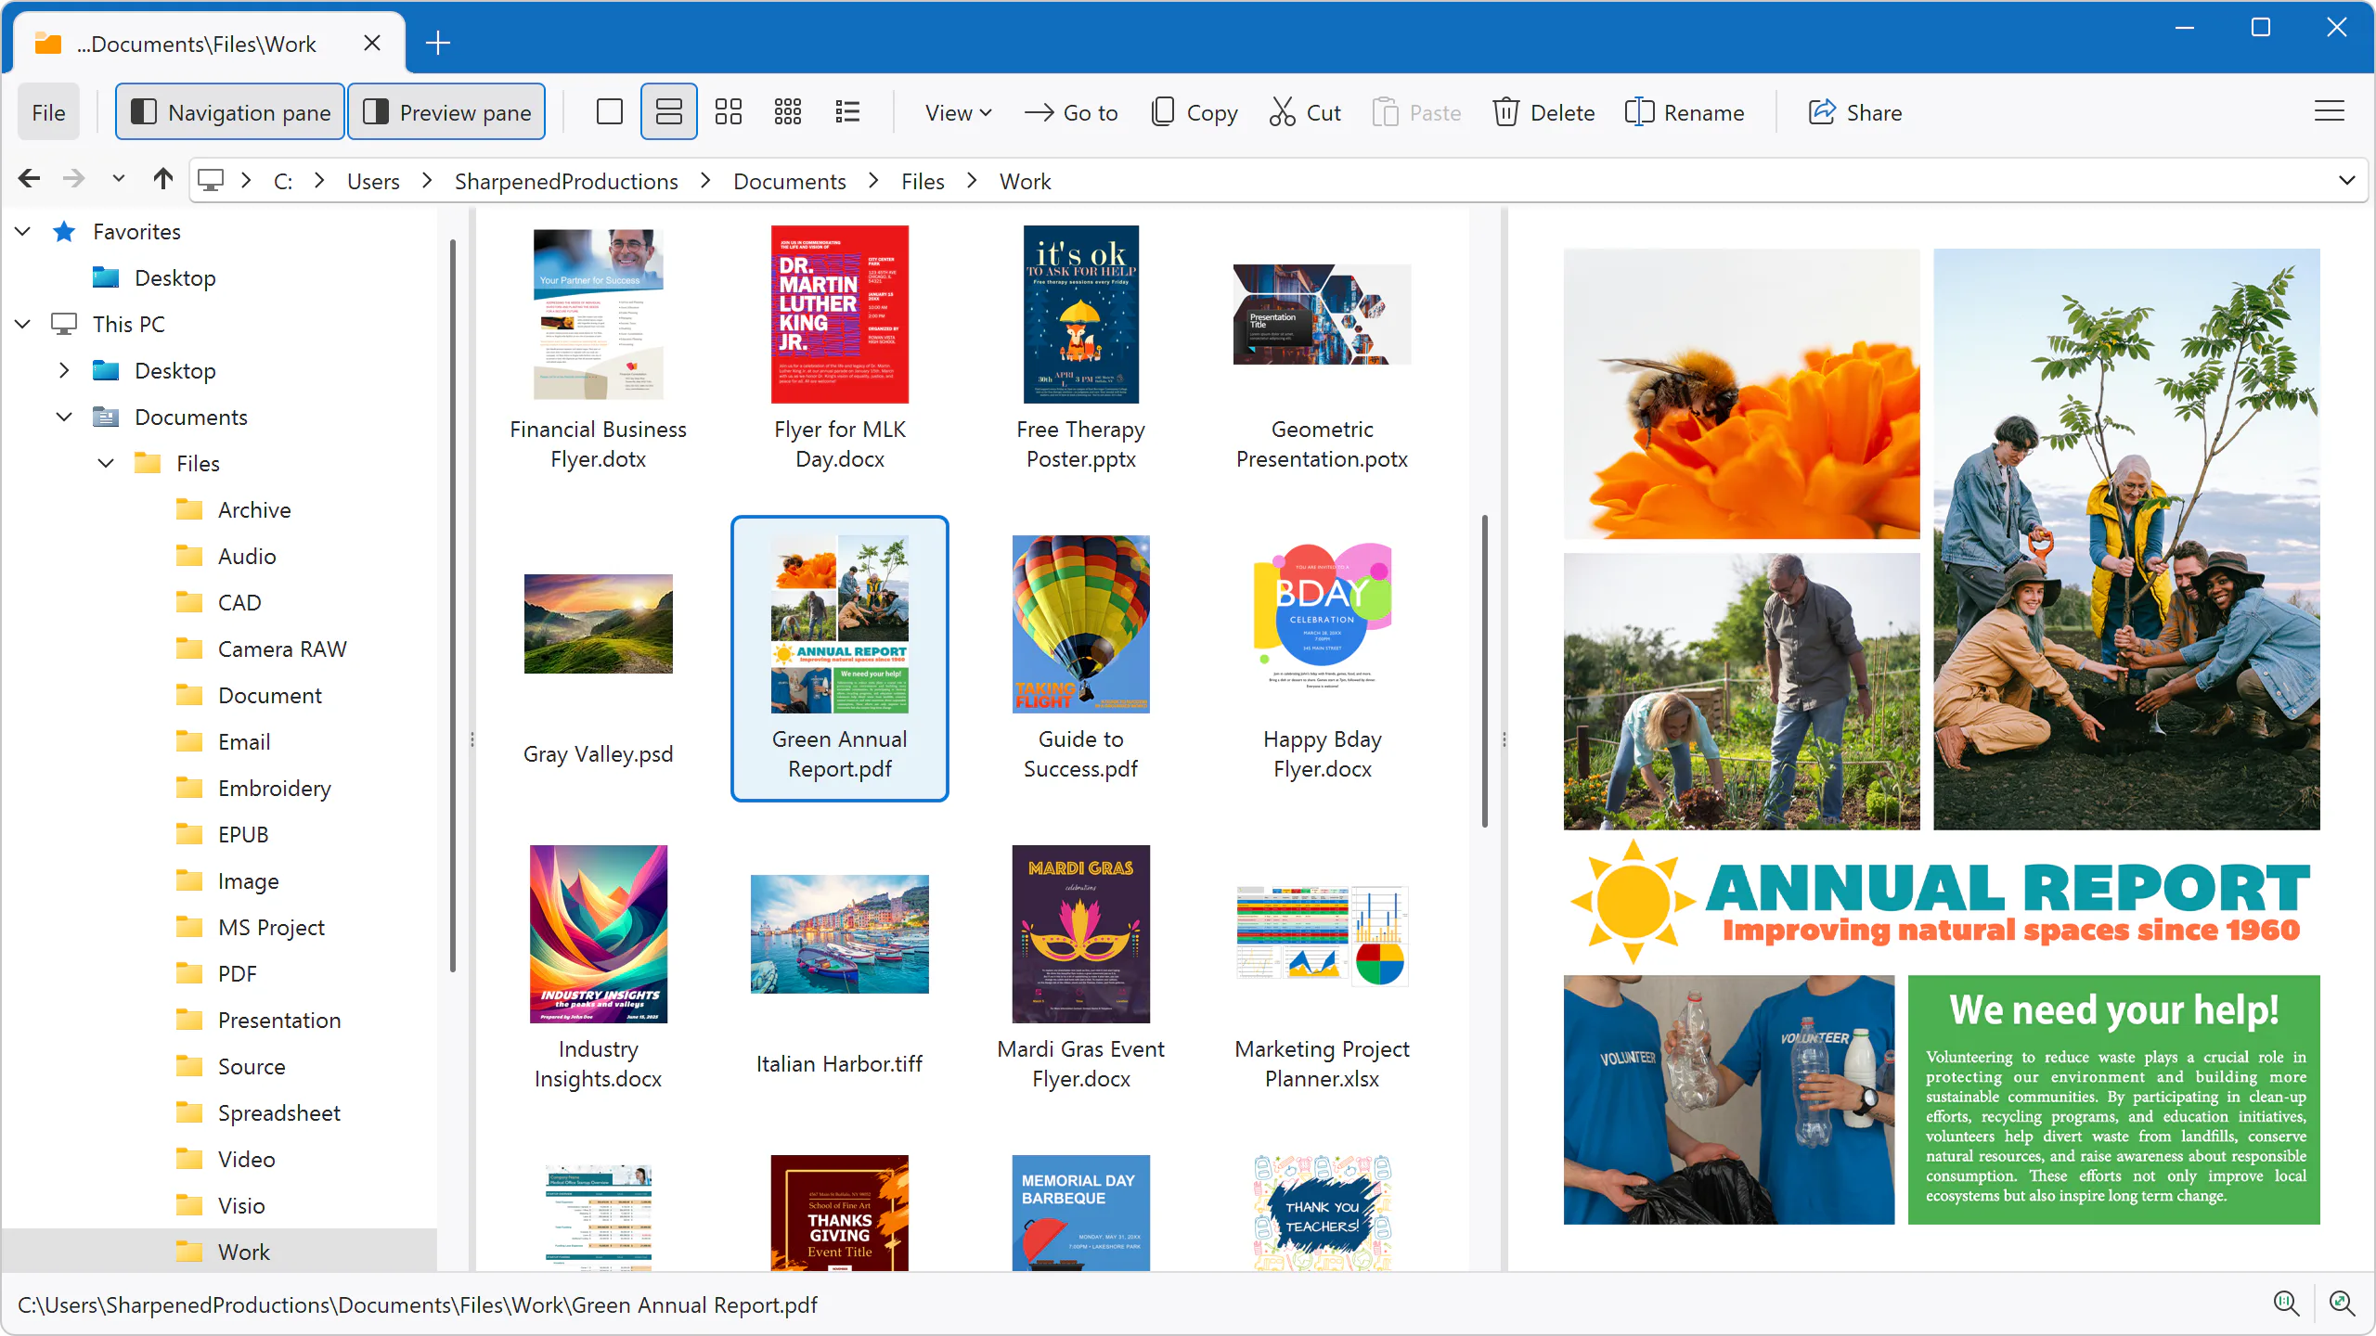Click the navigation tree vertical scrollbar
The image size is (2376, 1336).
point(453,605)
